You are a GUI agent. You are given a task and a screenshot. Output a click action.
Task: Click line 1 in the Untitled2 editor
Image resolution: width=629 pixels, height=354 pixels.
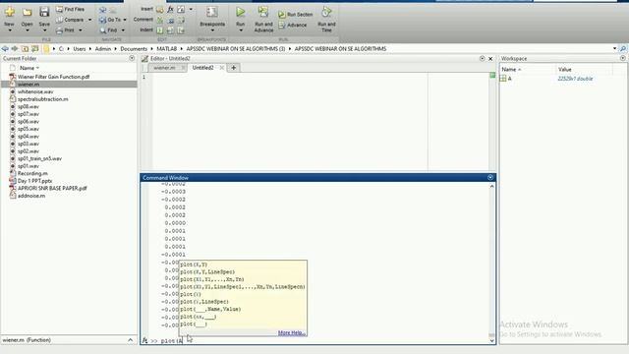289,77
